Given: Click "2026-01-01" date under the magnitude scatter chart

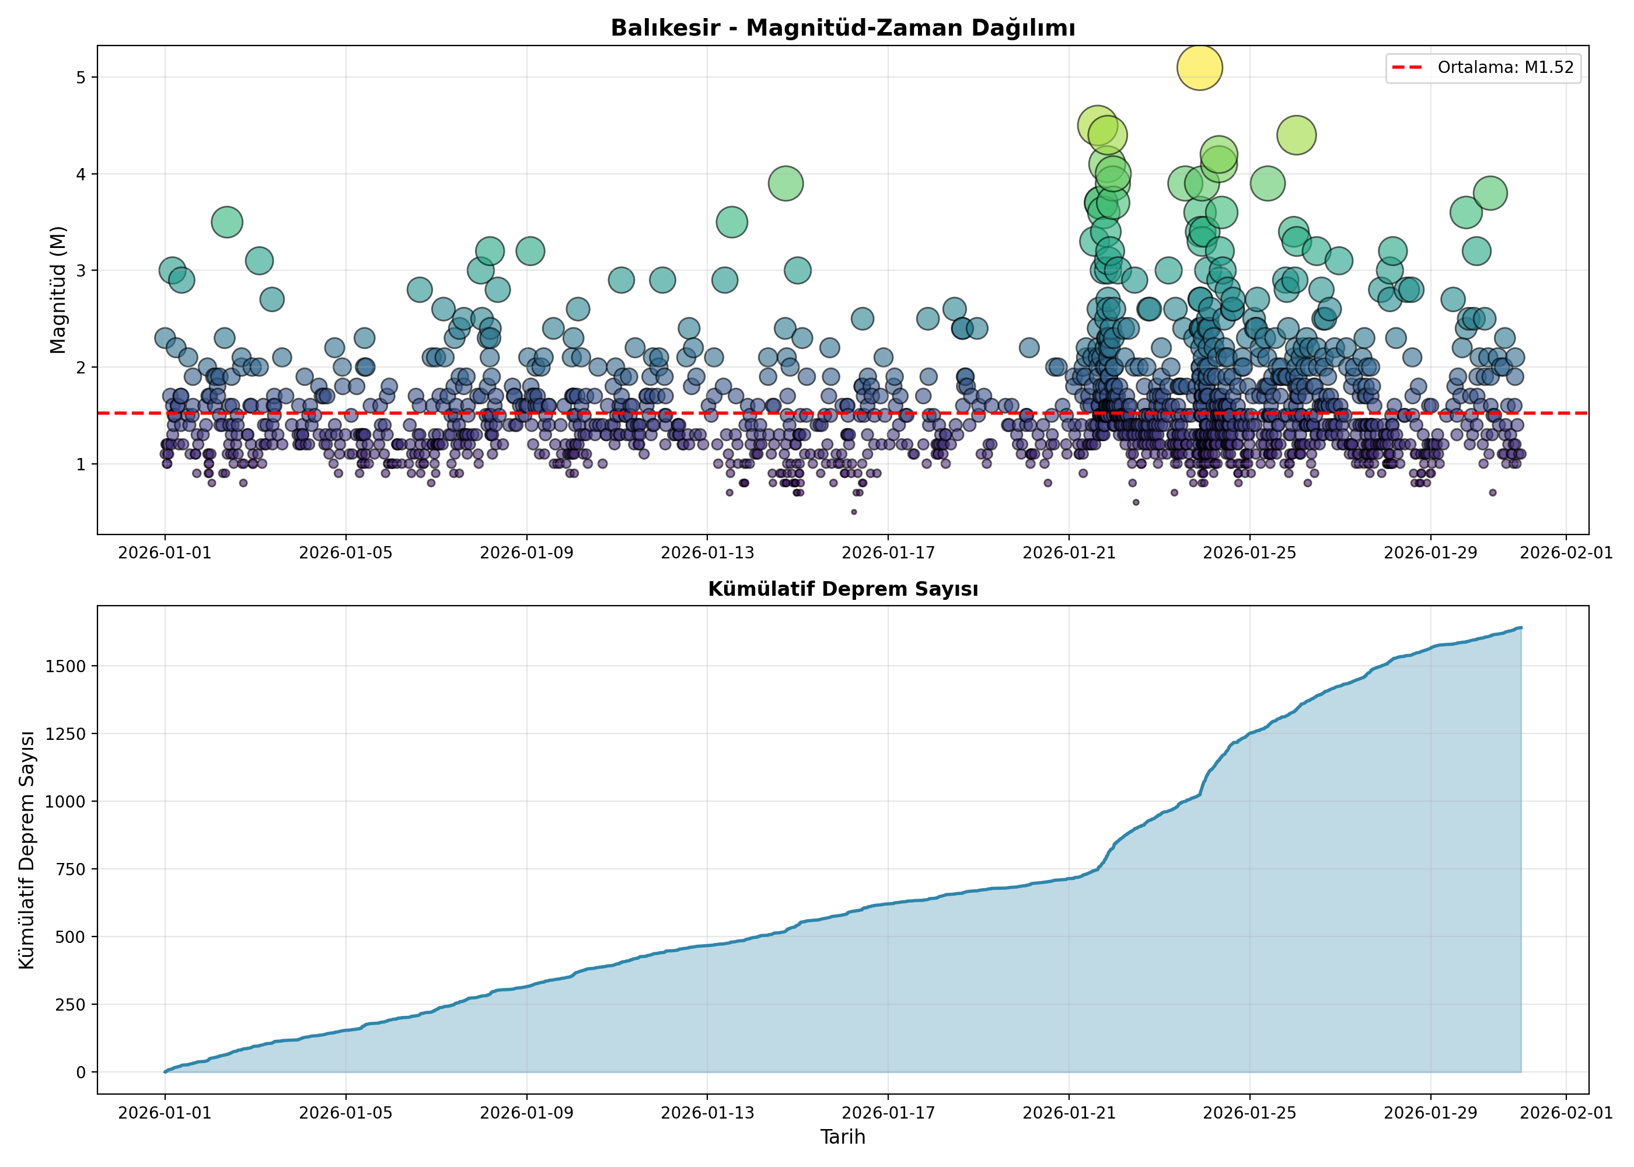Looking at the screenshot, I should click(165, 553).
